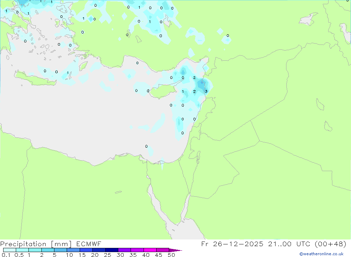Select the 45–50 mm legend color swatch
The width and height of the screenshot is (351, 257).
(x=163, y=250)
